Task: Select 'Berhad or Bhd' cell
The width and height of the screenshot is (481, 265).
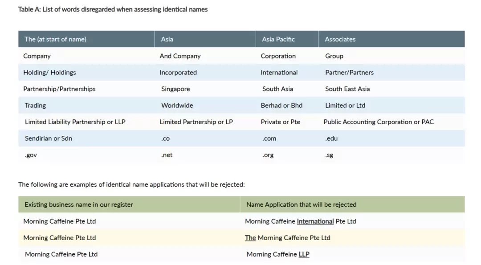Action: tap(287, 105)
